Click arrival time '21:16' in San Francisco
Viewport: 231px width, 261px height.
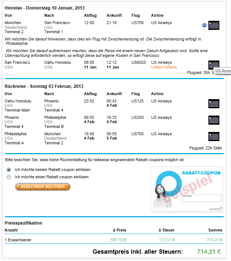click(111, 23)
